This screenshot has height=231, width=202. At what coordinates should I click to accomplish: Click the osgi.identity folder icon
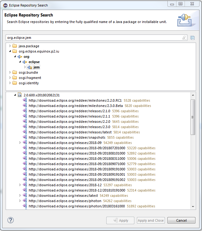tap(15, 83)
